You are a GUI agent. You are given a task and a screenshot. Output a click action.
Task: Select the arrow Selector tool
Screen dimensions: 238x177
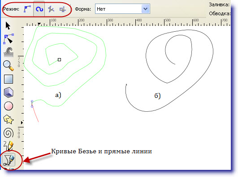(8, 25)
